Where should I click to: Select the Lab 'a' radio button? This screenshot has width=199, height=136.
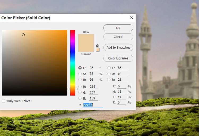click(109, 74)
